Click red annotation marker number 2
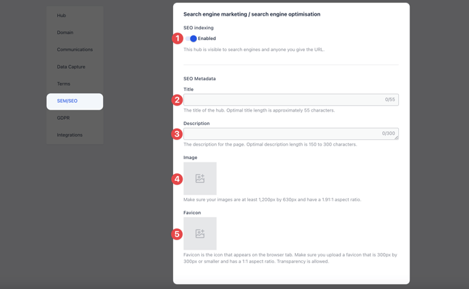Viewport: 469px width, 289px height. pos(177,100)
